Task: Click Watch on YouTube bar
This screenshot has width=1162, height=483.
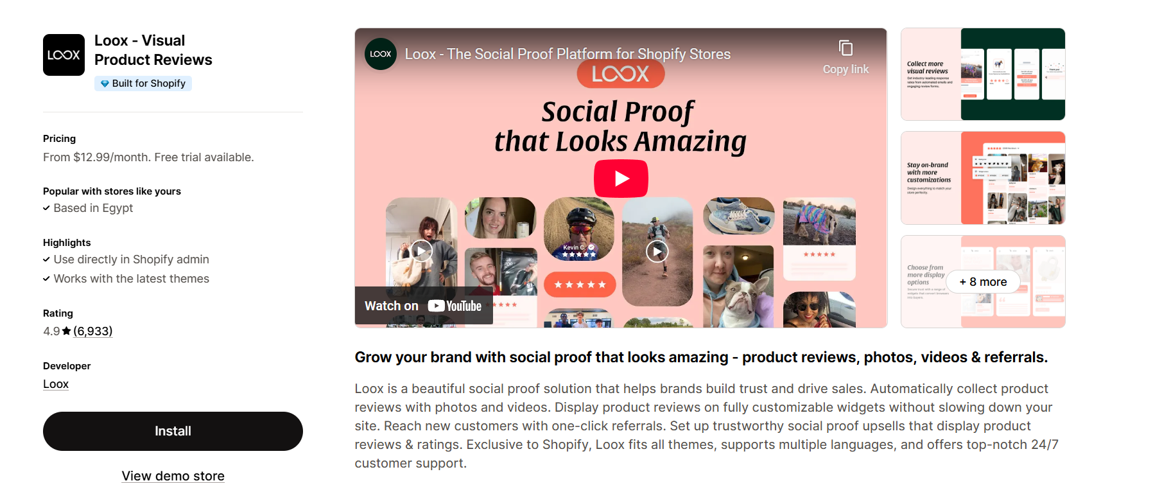Action: click(424, 306)
